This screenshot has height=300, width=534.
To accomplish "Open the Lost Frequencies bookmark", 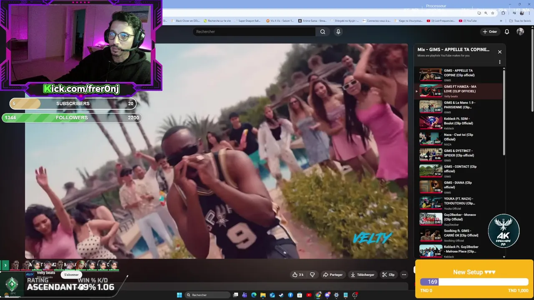I will [x=441, y=21].
